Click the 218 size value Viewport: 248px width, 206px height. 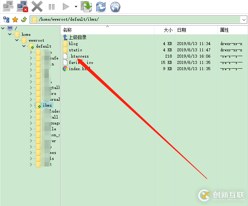168,56
